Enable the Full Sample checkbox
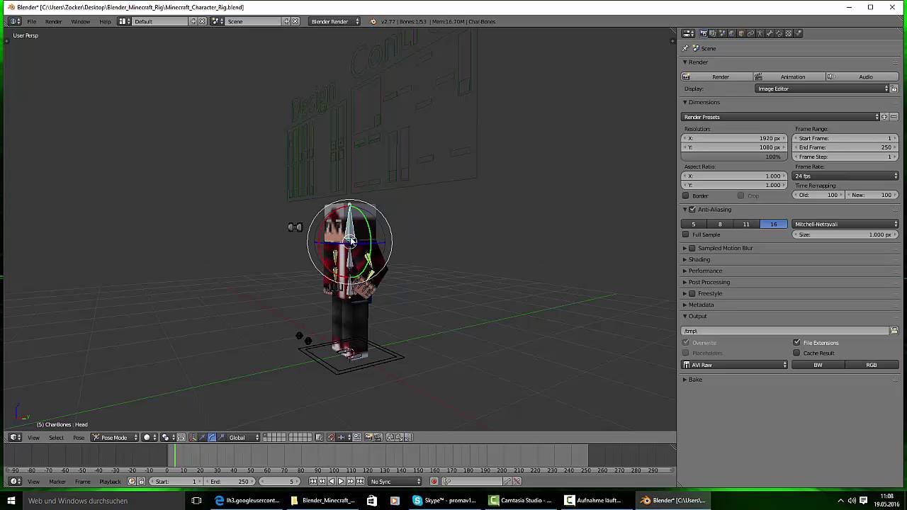907x510 pixels. (x=685, y=234)
